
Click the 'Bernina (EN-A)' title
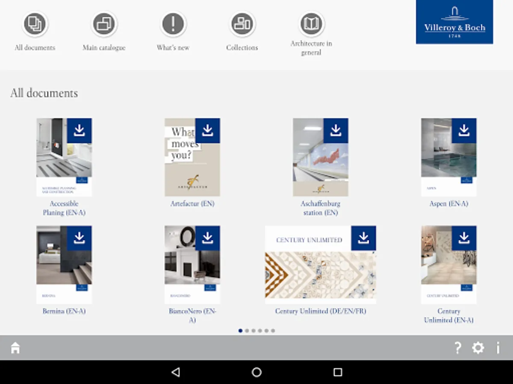click(64, 311)
